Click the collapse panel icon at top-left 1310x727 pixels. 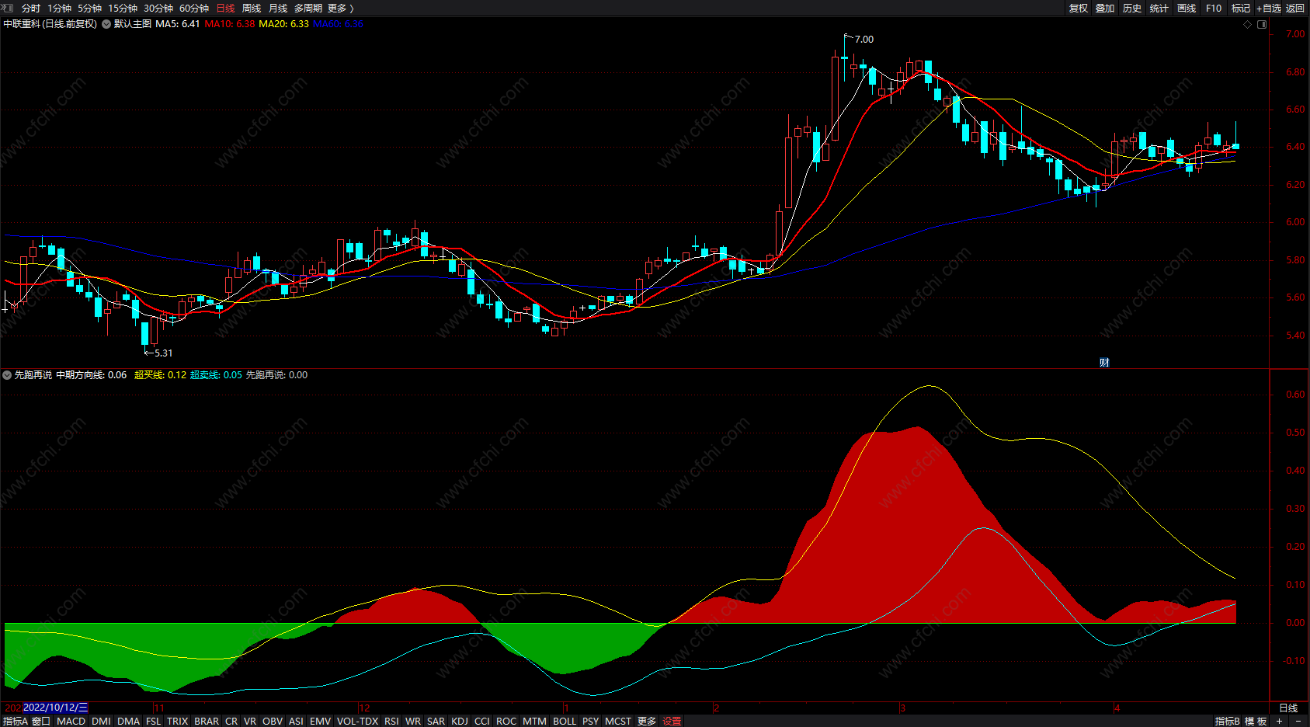click(x=8, y=8)
